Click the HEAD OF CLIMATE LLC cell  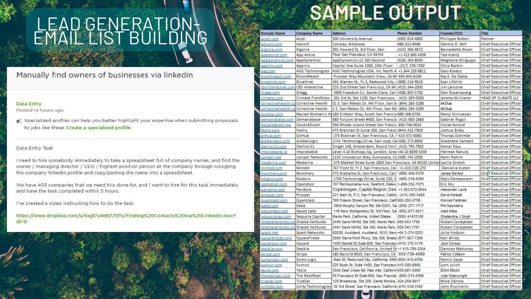click(x=499, y=98)
